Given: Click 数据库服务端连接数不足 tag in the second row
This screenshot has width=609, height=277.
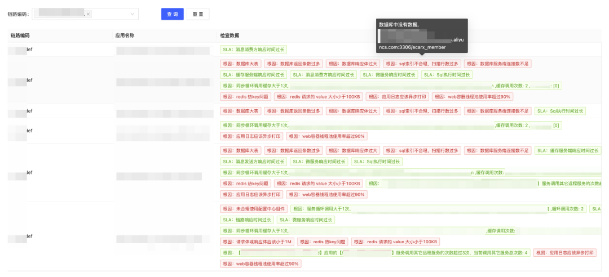Looking at the screenshot, I should [x=497, y=64].
